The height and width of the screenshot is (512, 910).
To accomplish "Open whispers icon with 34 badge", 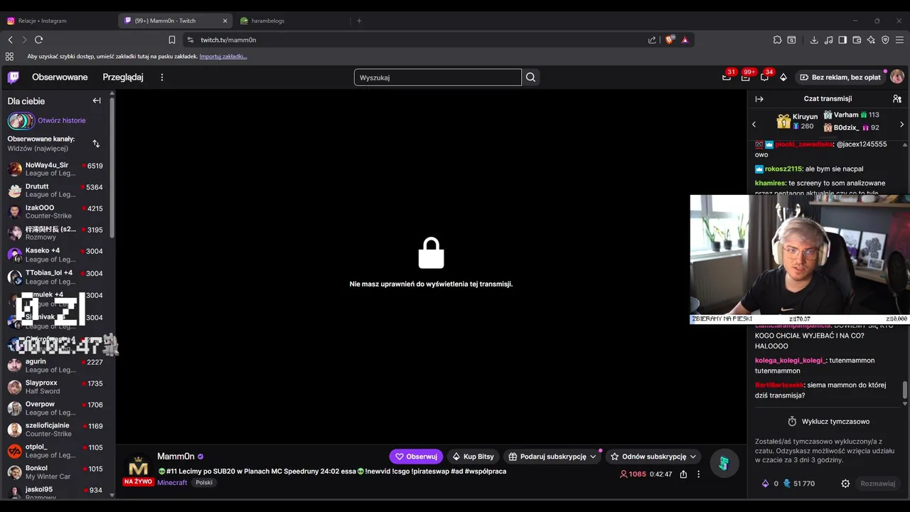I will [764, 78].
